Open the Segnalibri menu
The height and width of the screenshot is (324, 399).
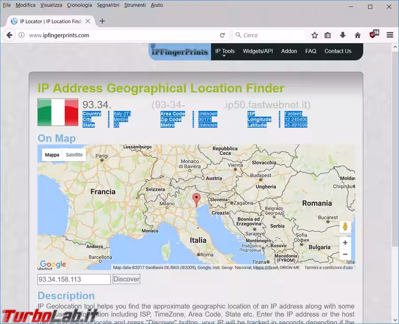(108, 5)
